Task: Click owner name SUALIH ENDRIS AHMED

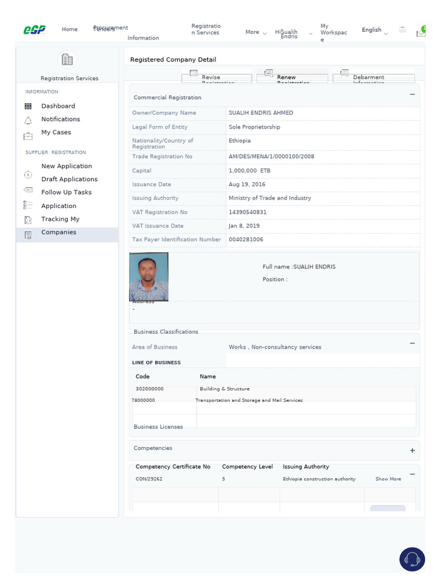Action: (x=261, y=113)
